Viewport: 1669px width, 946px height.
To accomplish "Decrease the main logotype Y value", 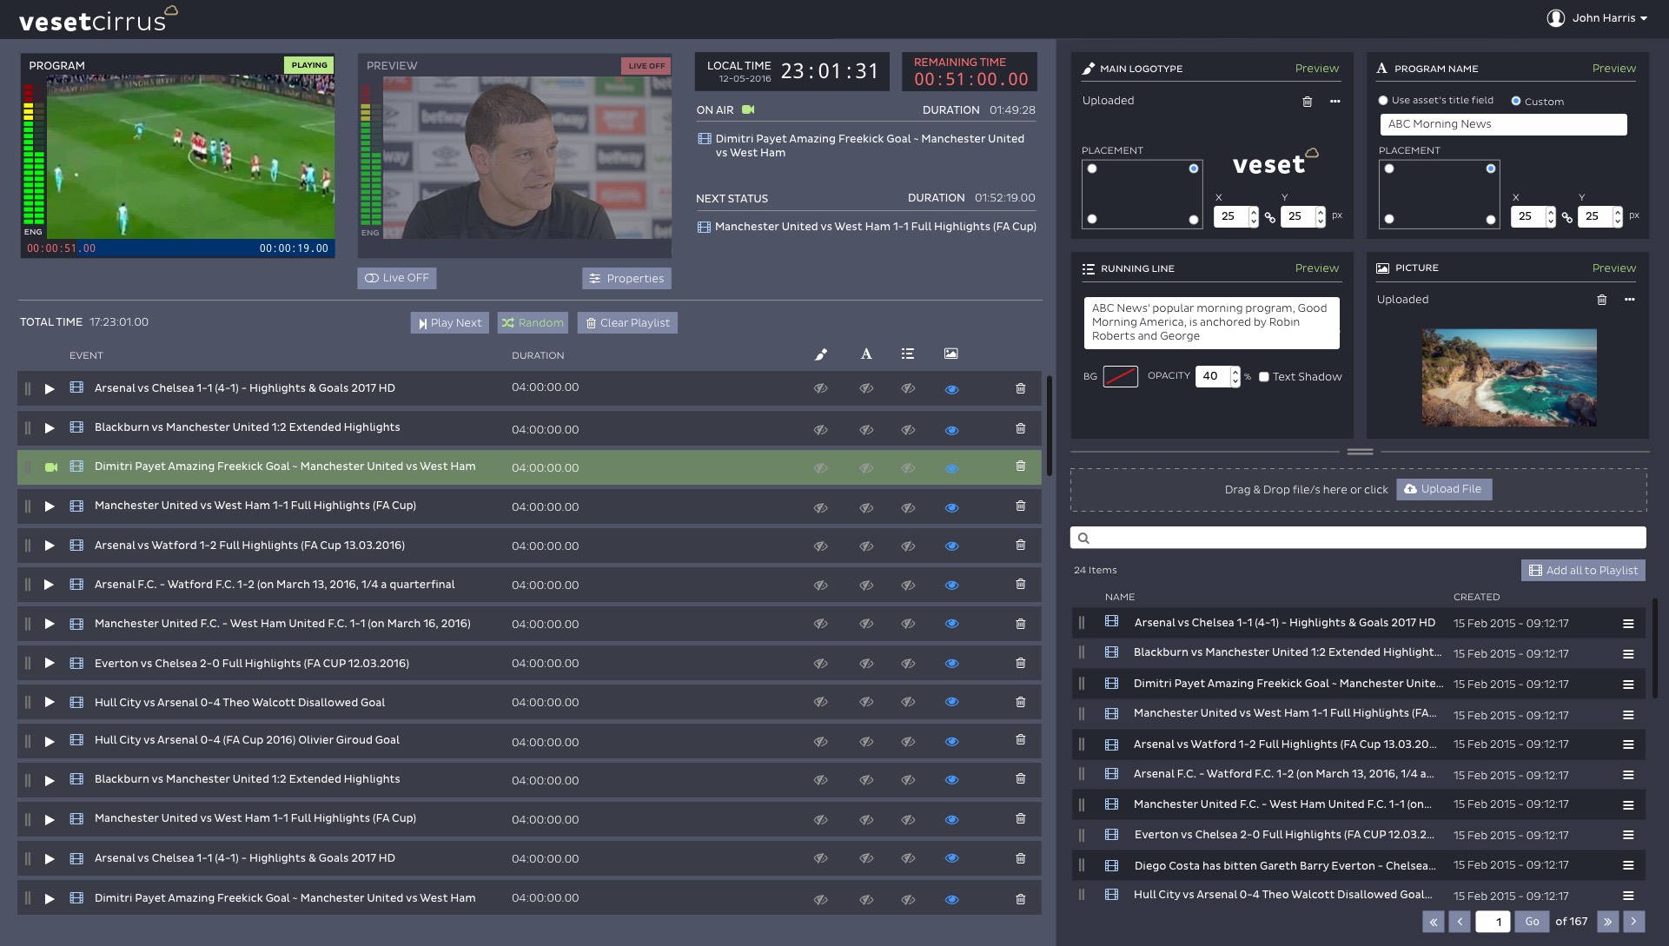I will coord(1321,222).
